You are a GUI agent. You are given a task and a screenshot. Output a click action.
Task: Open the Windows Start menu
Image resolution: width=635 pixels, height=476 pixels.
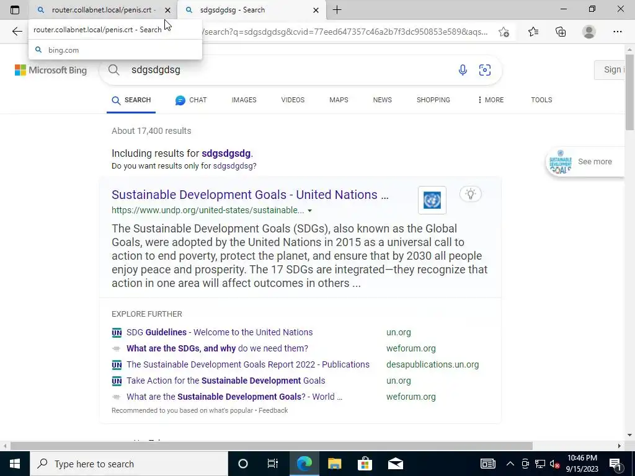15,464
